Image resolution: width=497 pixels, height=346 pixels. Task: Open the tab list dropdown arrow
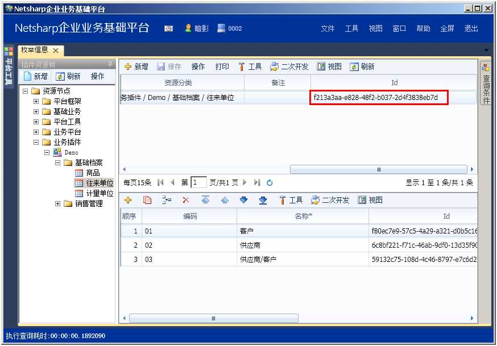[x=486, y=51]
